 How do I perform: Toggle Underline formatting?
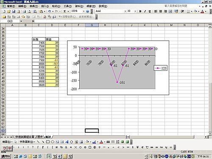pyautogui.click(x=150, y=11)
